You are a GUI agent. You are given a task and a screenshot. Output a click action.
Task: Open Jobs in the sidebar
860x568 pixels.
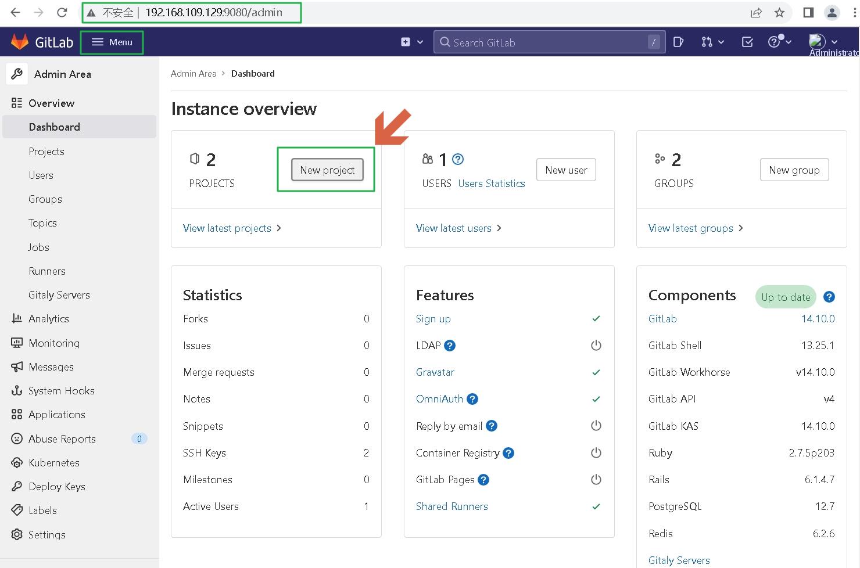(x=38, y=247)
